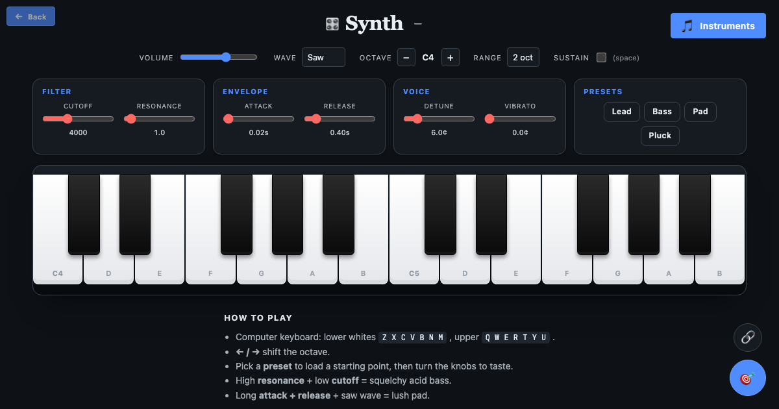Play the black key between G and A in the C5 octave
The height and width of the screenshot is (409, 779).
point(644,214)
